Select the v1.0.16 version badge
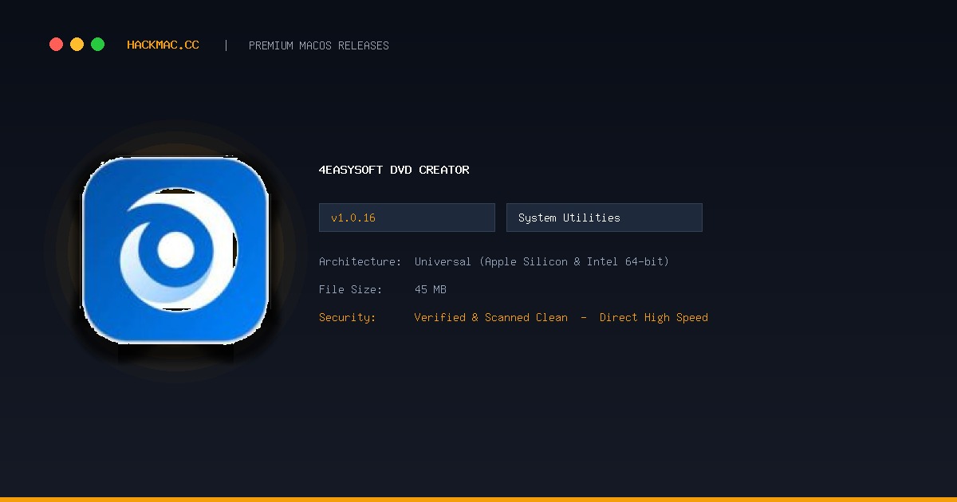This screenshot has height=502, width=957. point(407,218)
